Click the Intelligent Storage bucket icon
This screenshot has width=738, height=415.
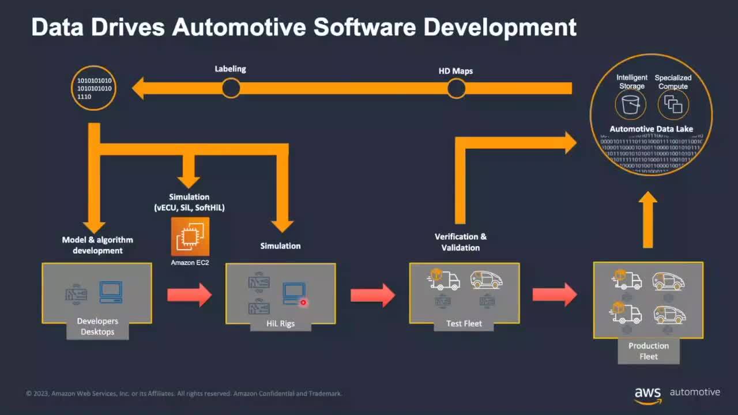coord(631,105)
